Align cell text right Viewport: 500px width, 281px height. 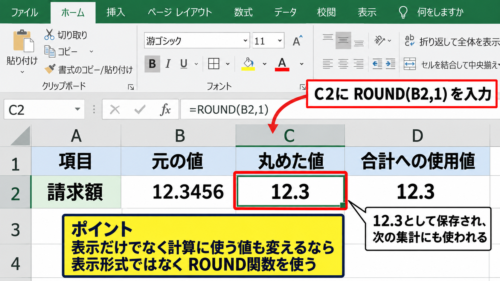(x=359, y=64)
